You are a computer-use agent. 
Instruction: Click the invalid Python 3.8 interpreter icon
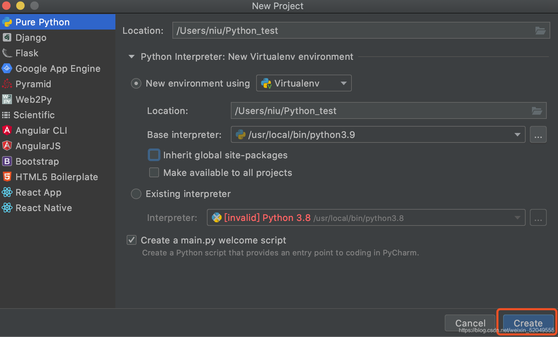[217, 217]
